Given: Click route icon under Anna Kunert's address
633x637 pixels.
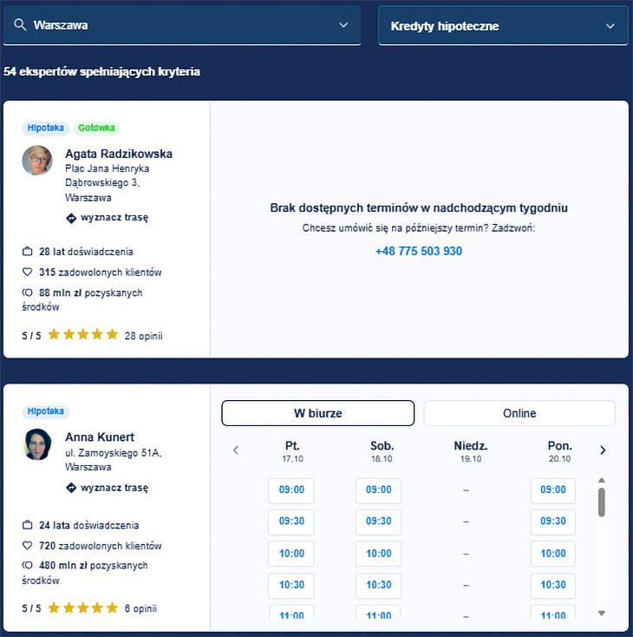Looking at the screenshot, I should pyautogui.click(x=72, y=488).
